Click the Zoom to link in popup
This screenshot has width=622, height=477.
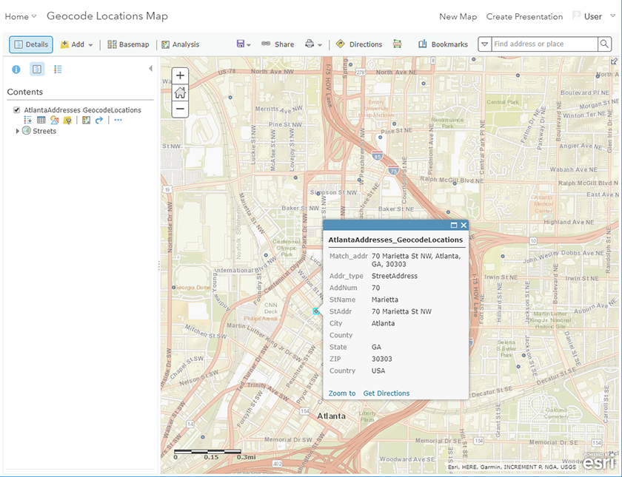[342, 393]
